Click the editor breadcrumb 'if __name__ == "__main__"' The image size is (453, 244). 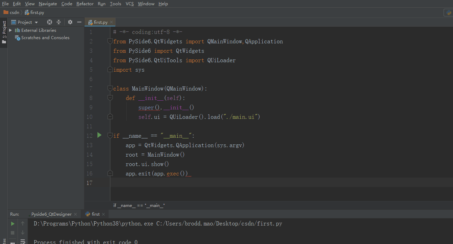click(x=139, y=206)
